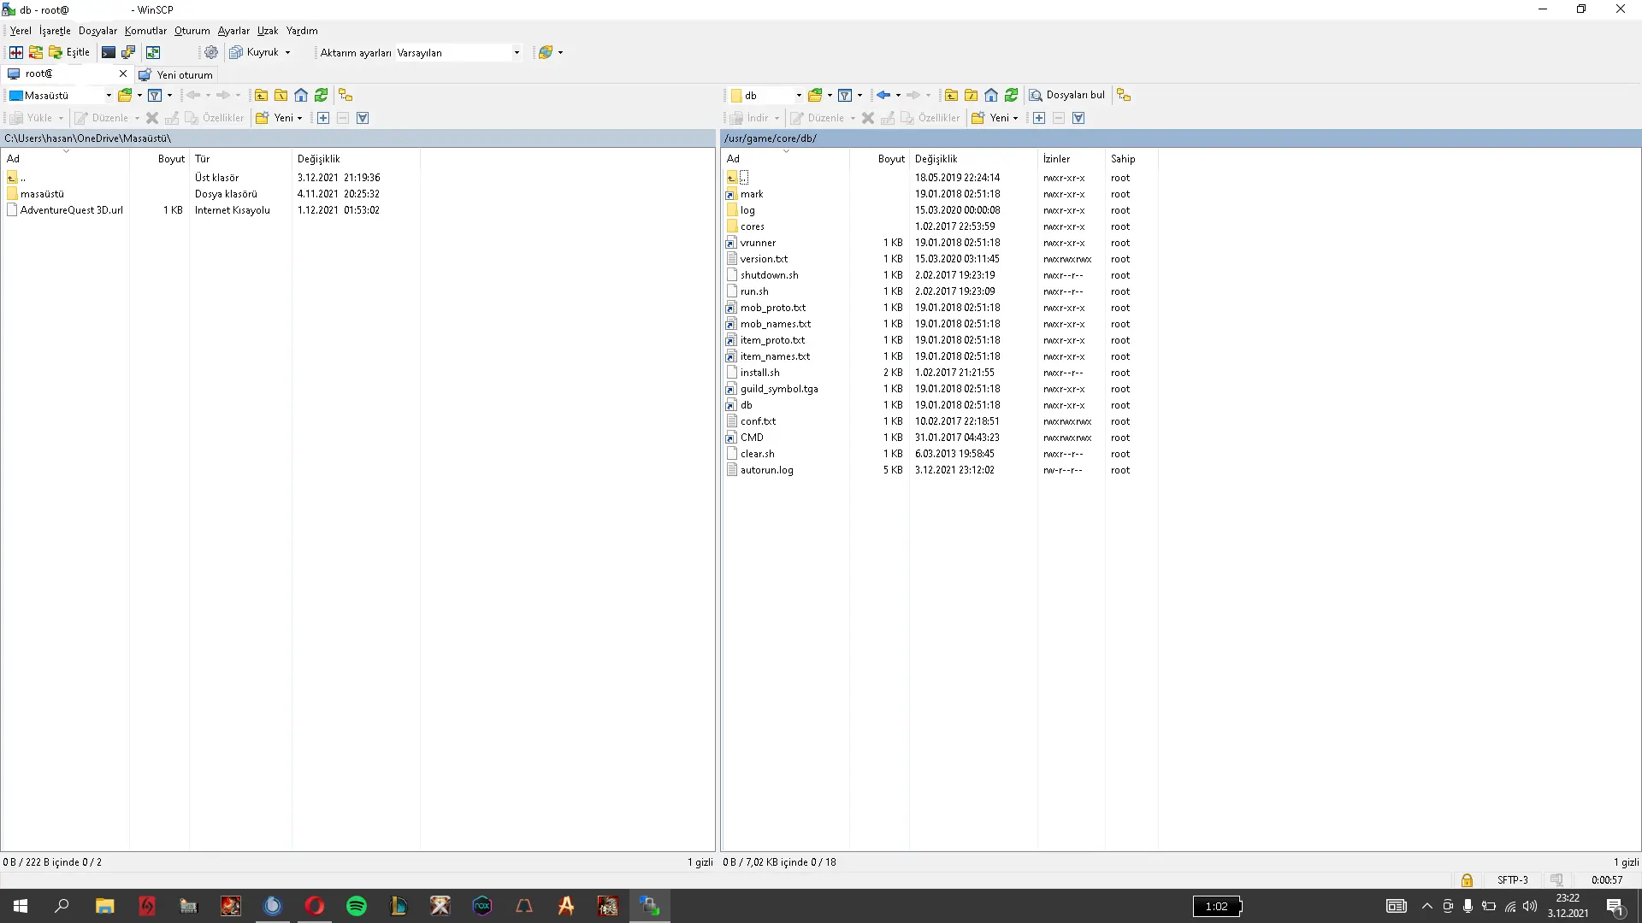
Task: Open Kuyruk queue dropdown
Action: click(287, 52)
